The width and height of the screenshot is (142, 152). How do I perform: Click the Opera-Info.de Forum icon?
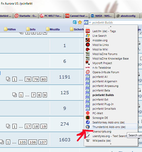pyautogui.click(x=88, y=72)
